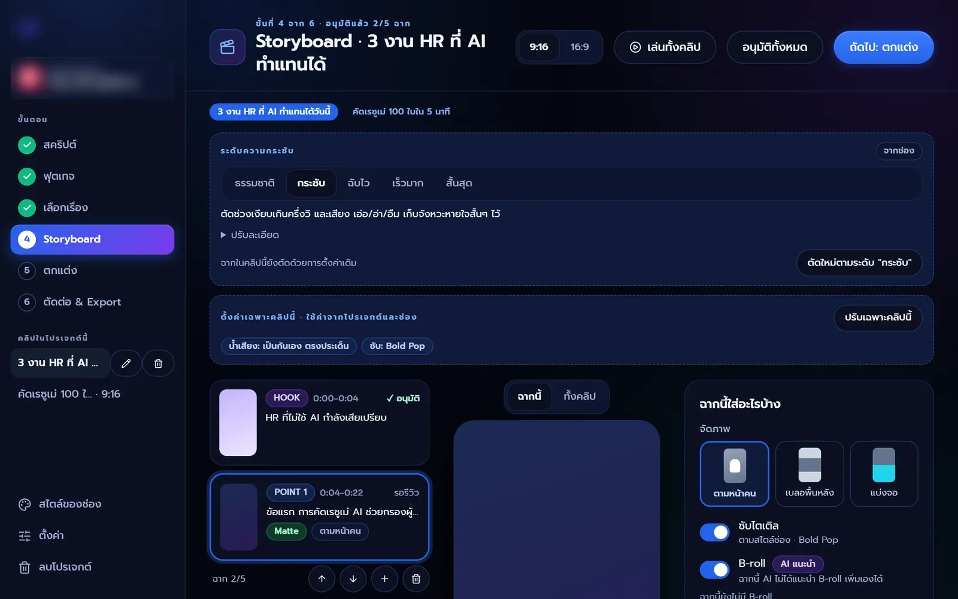The height and width of the screenshot is (599, 958).
Task: Select ฉับไว tightness level
Action: coord(359,183)
